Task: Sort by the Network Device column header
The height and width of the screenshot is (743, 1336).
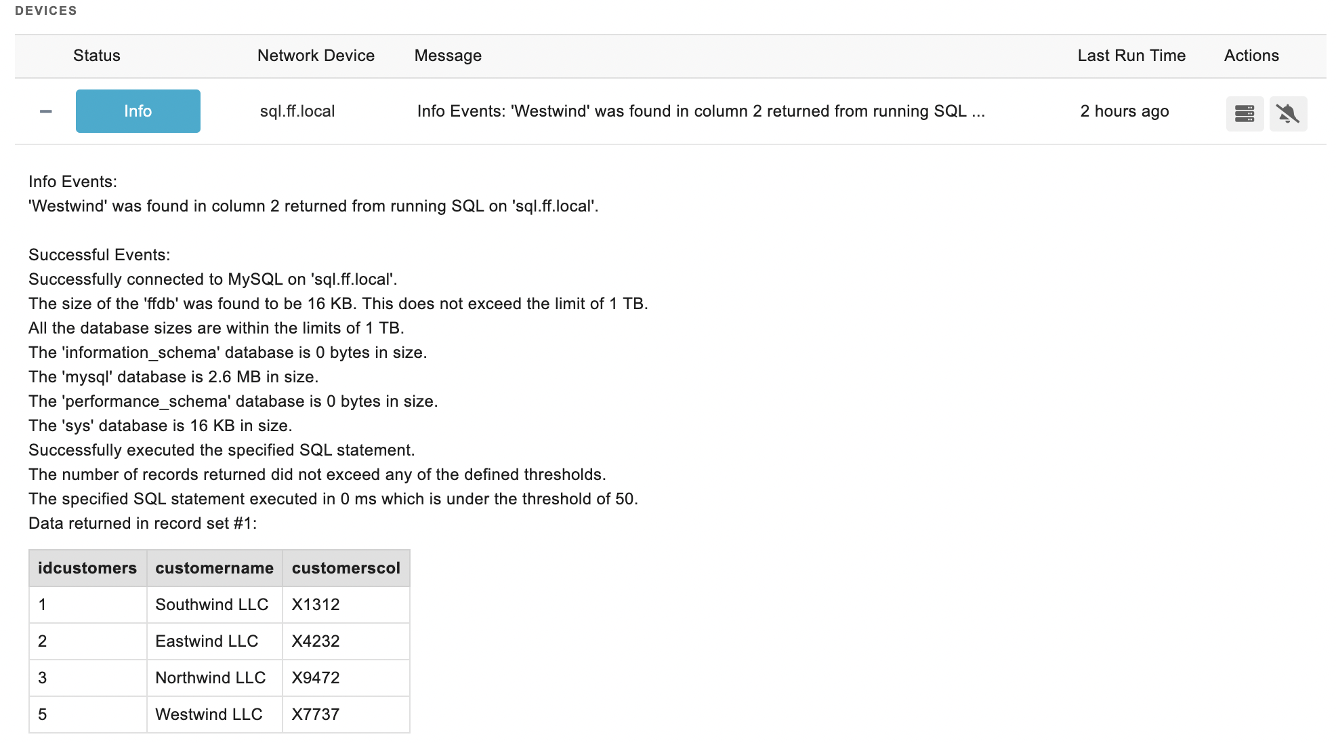Action: pyautogui.click(x=316, y=56)
